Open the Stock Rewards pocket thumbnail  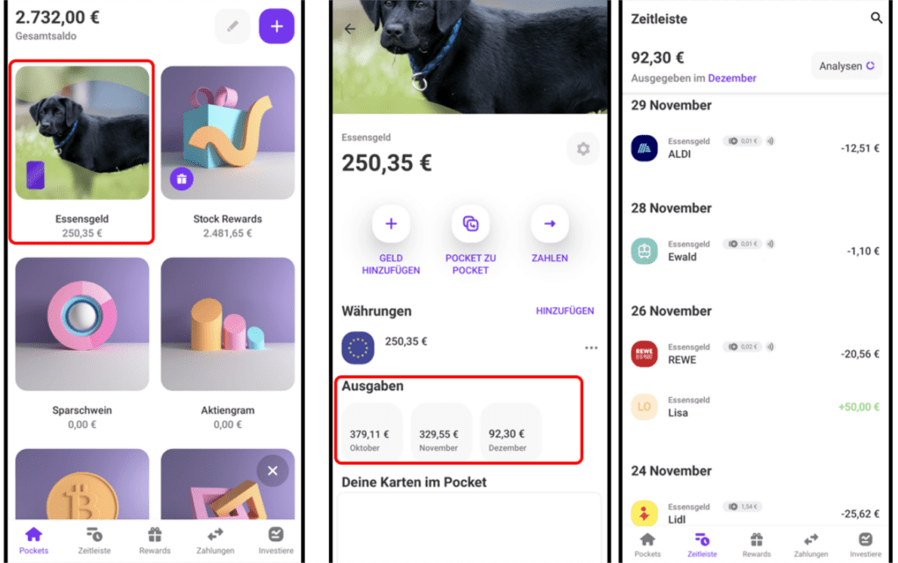point(228,133)
